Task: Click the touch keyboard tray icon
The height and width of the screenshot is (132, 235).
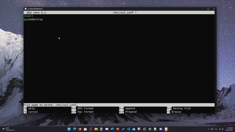Action: pos(212,129)
